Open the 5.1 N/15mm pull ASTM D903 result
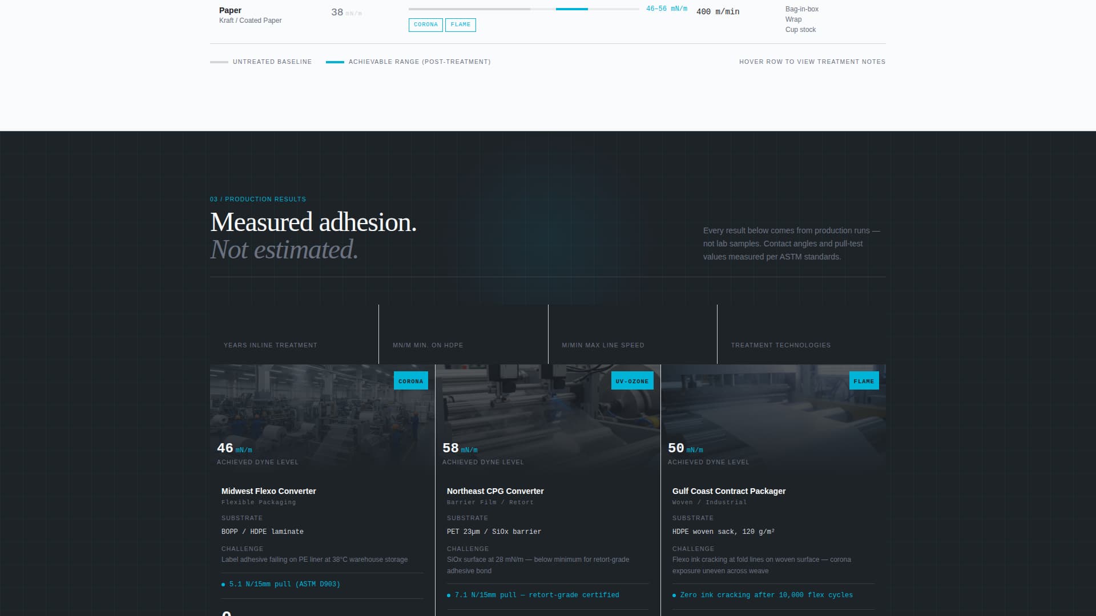Viewport: 1096px width, 616px height. click(x=284, y=584)
